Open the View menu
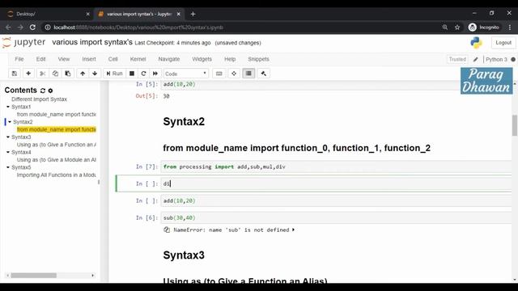518x291 pixels. [64, 59]
